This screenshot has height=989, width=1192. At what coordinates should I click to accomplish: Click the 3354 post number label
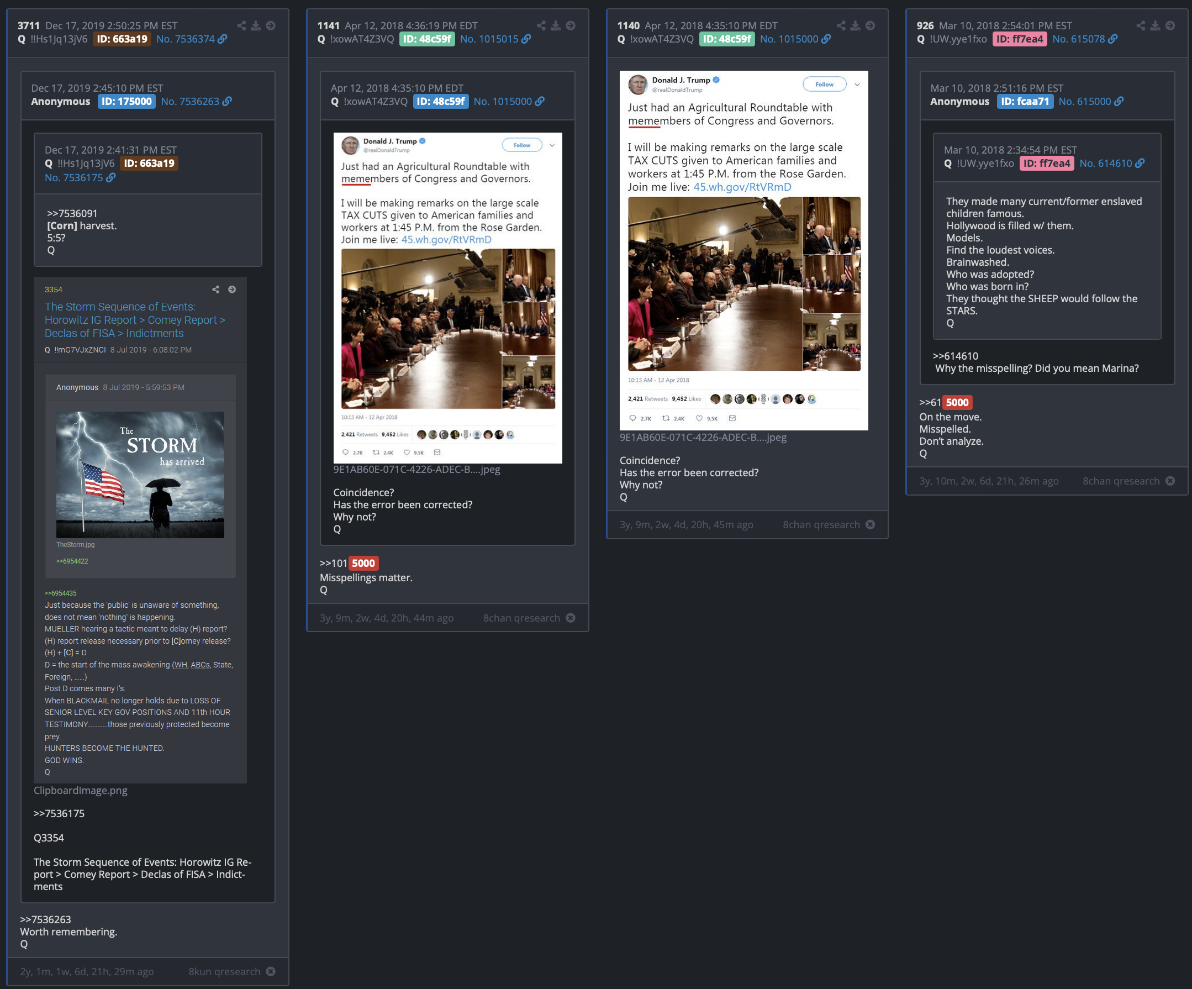54,290
